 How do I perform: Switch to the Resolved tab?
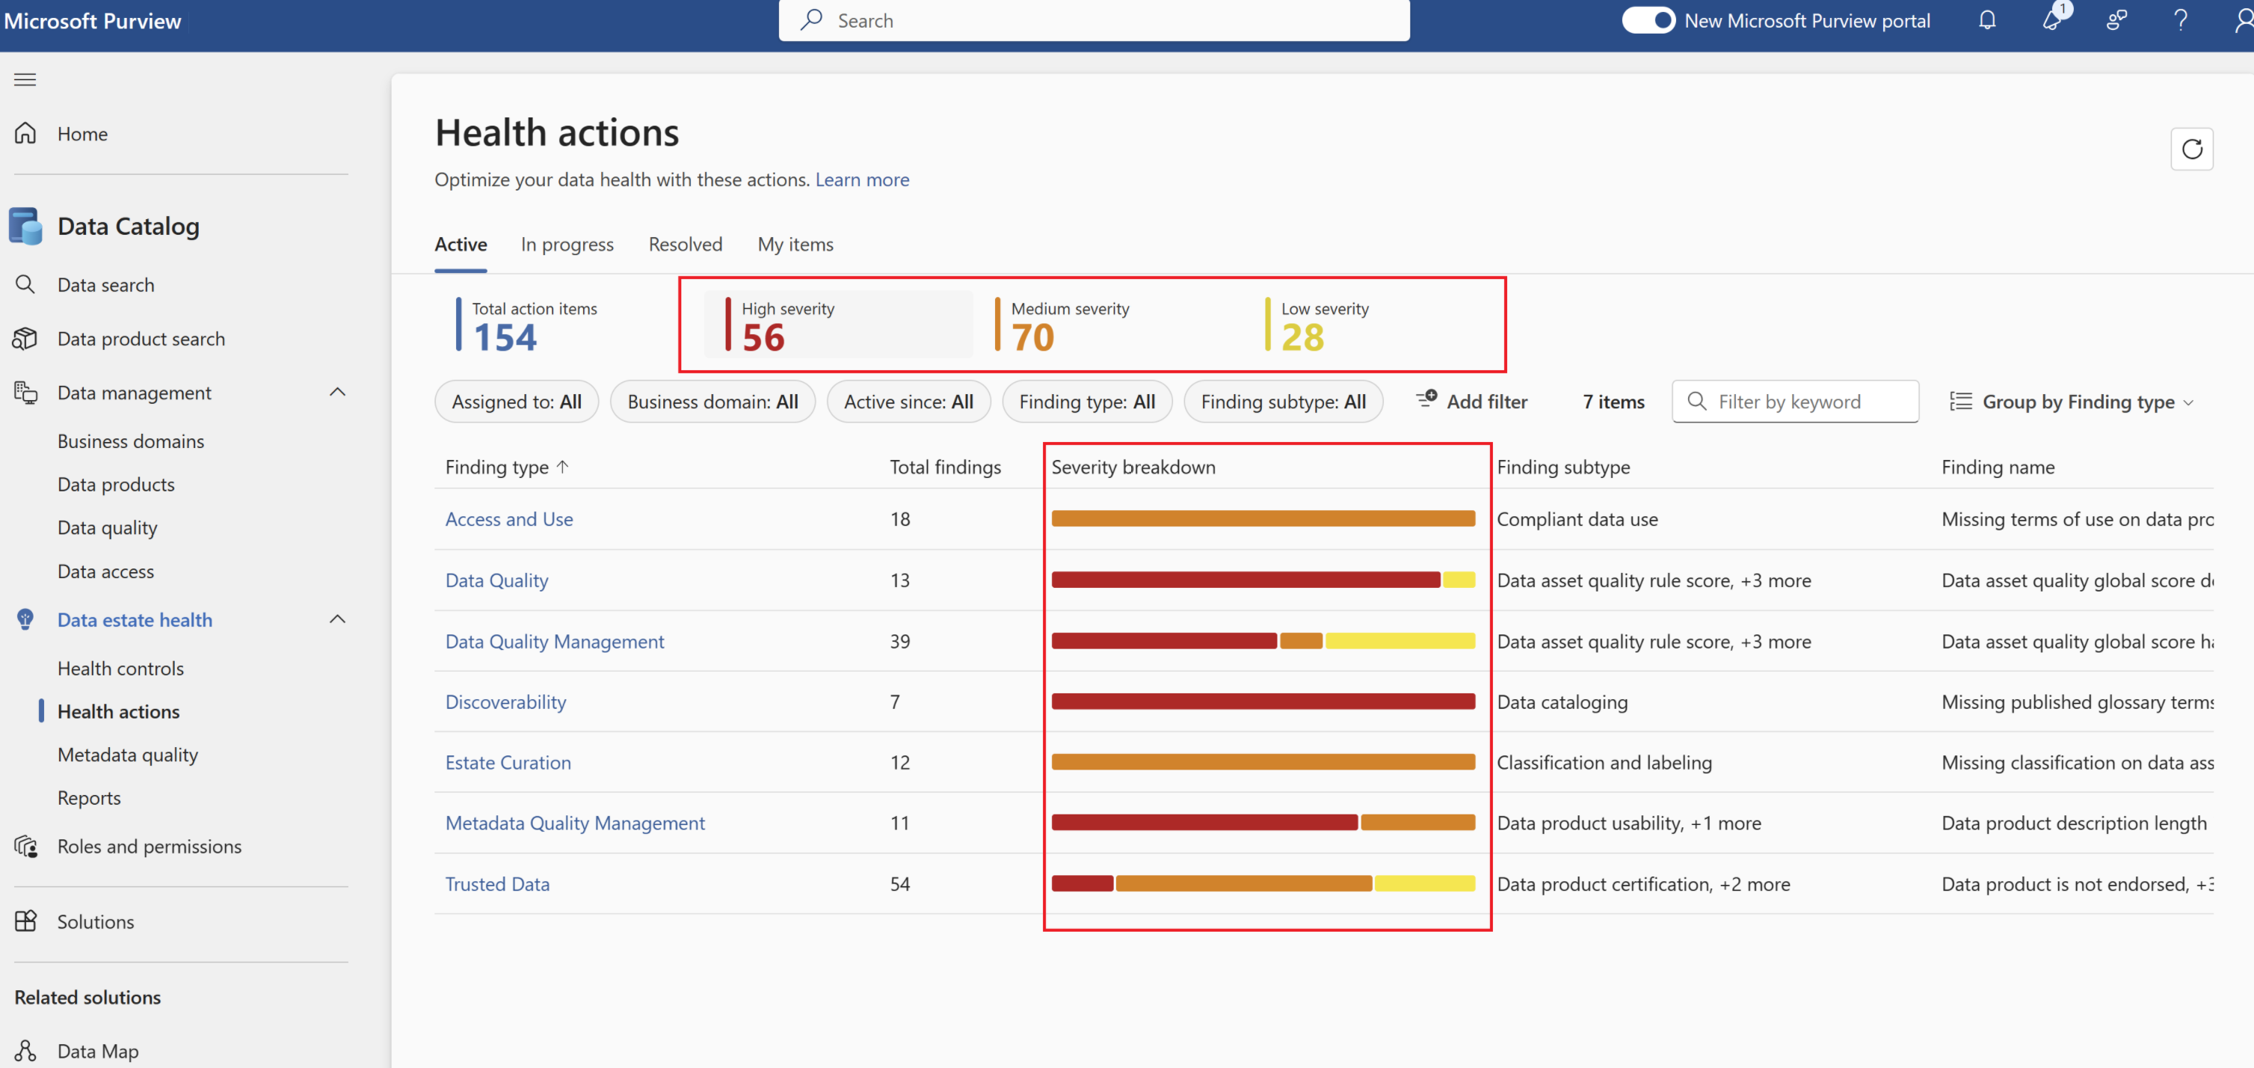point(685,245)
